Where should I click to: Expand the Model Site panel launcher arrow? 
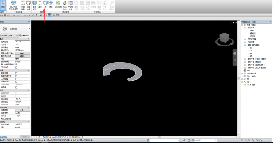[x=78, y=12]
